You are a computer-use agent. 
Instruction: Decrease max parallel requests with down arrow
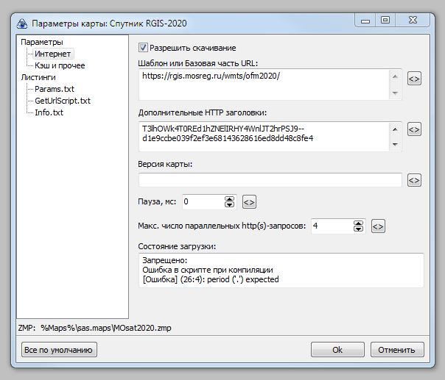tap(359, 230)
